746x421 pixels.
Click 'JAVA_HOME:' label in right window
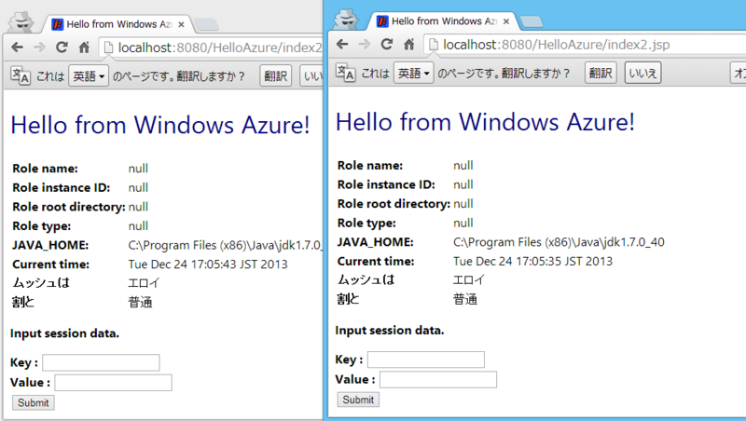(x=376, y=242)
